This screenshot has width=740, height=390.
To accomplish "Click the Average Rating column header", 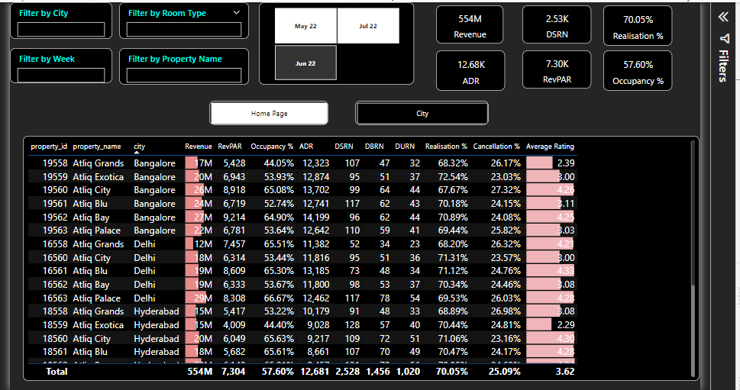I will 550,147.
